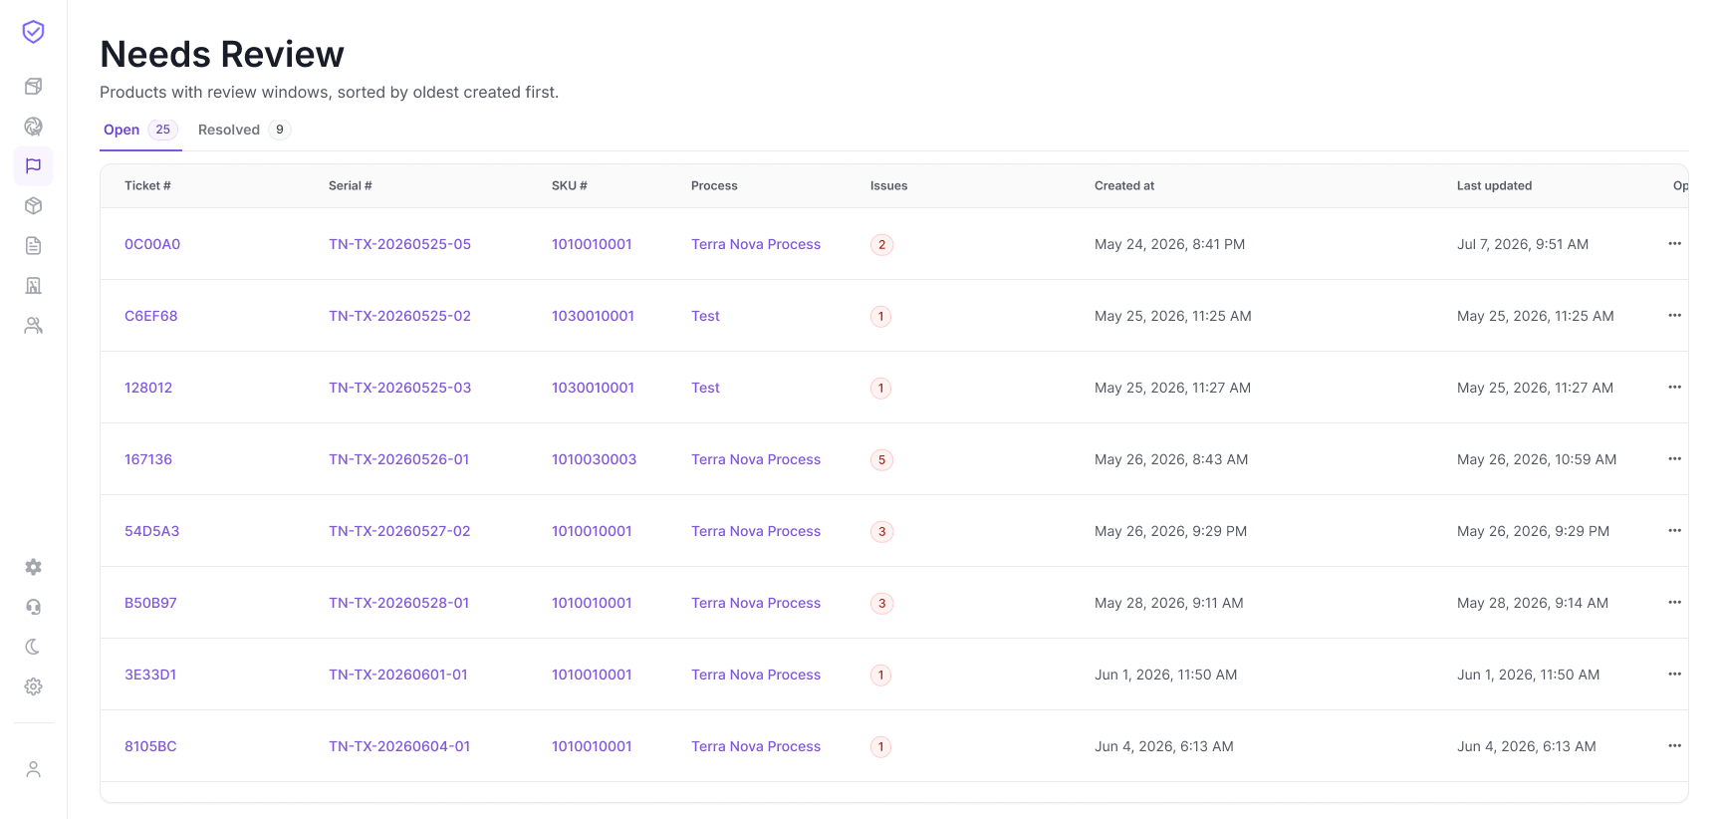Open the stacked boxes sidebar icon
The width and height of the screenshot is (1721, 819).
point(33,87)
